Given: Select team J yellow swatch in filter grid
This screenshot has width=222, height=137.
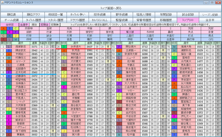Looking at the screenshot, I should point(16,36).
